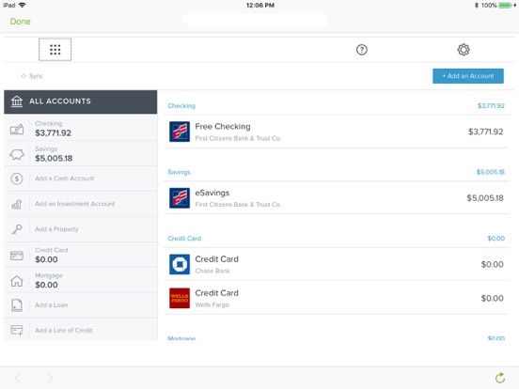This screenshot has width=519, height=389.
Task: Click the blank address title field
Action: coord(255,21)
